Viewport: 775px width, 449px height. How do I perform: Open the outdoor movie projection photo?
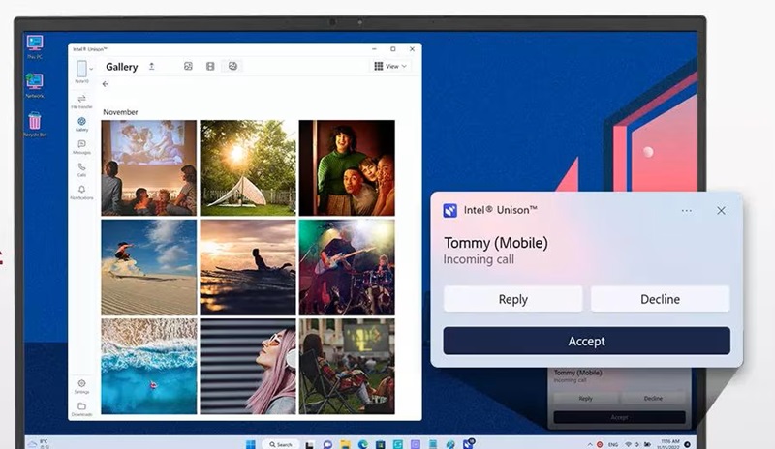[149, 168]
